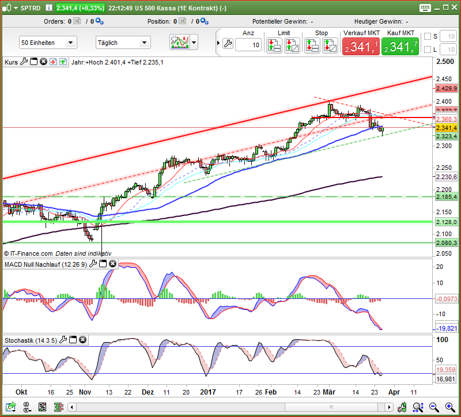The image size is (461, 417).
Task: Click the first Limit order icon
Action: [274, 46]
